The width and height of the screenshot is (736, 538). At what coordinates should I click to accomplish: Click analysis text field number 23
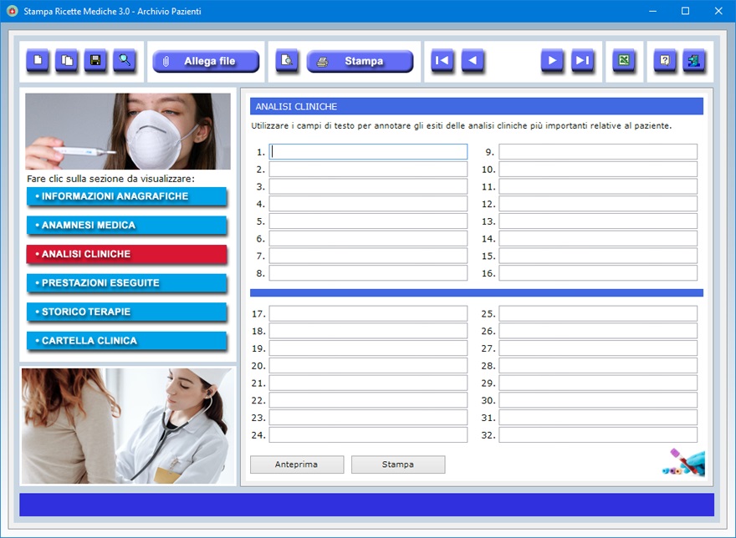tap(368, 418)
